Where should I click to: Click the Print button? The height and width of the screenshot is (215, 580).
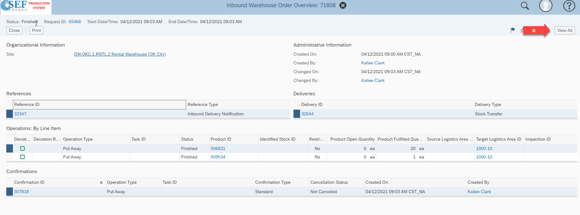point(36,30)
